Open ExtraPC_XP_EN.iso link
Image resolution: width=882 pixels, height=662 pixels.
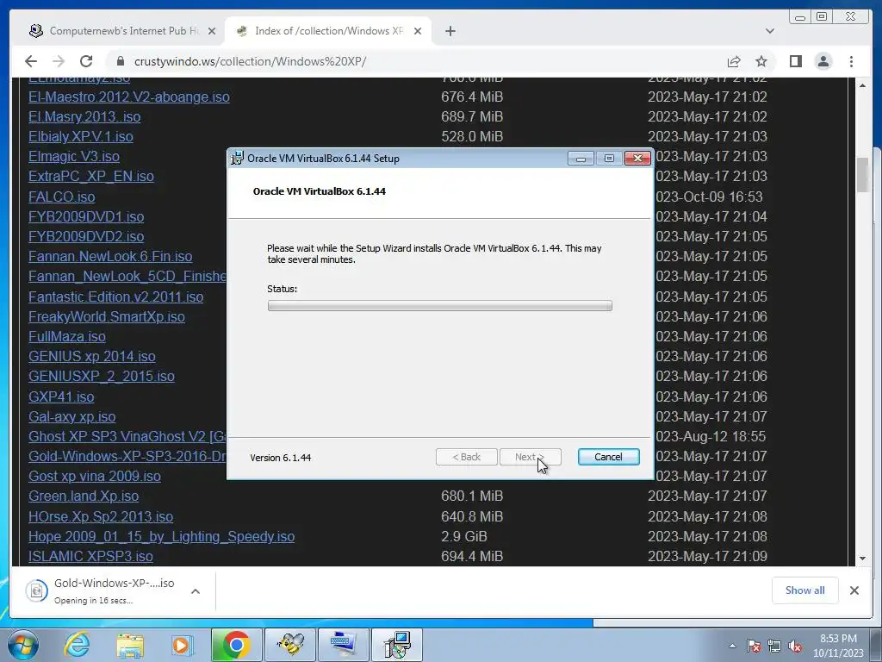(91, 176)
